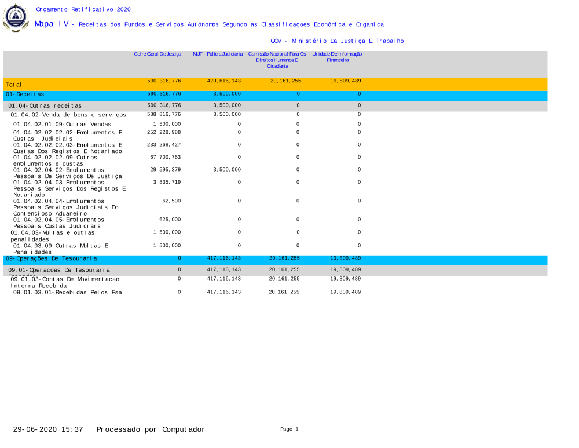Select the orange 'Total' row label
Viewport: 579px width, 448px height.
14,85
